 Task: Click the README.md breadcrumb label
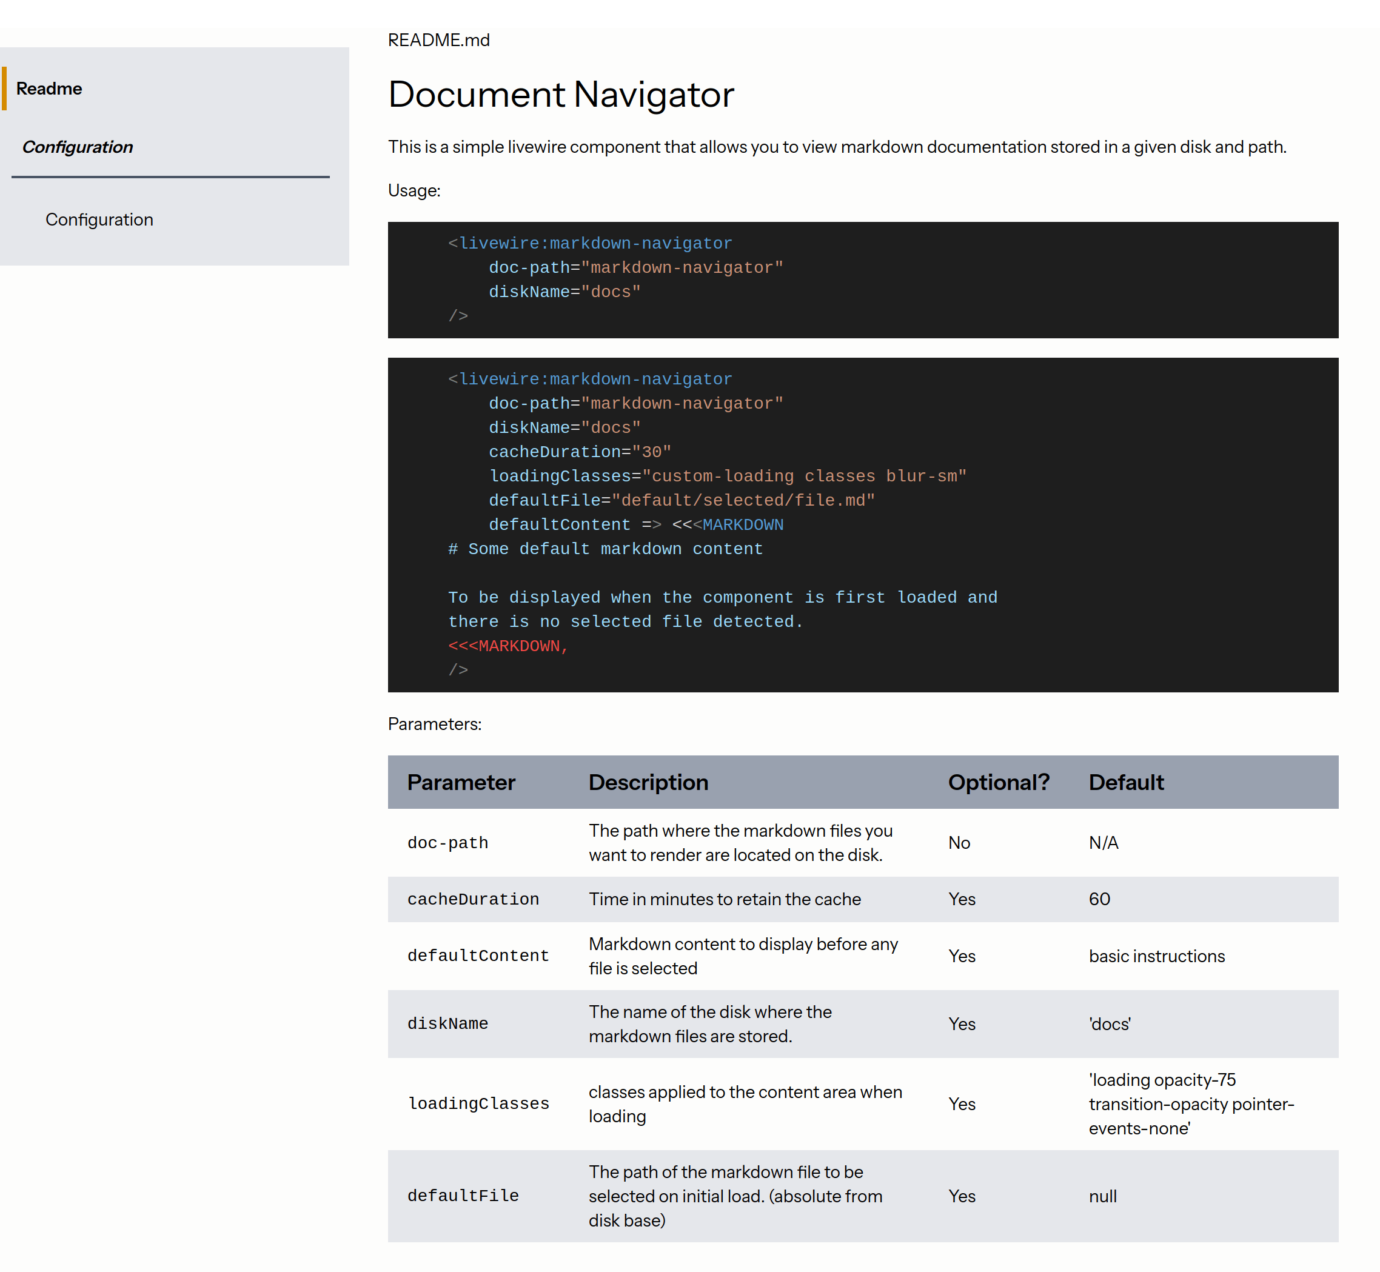click(440, 41)
